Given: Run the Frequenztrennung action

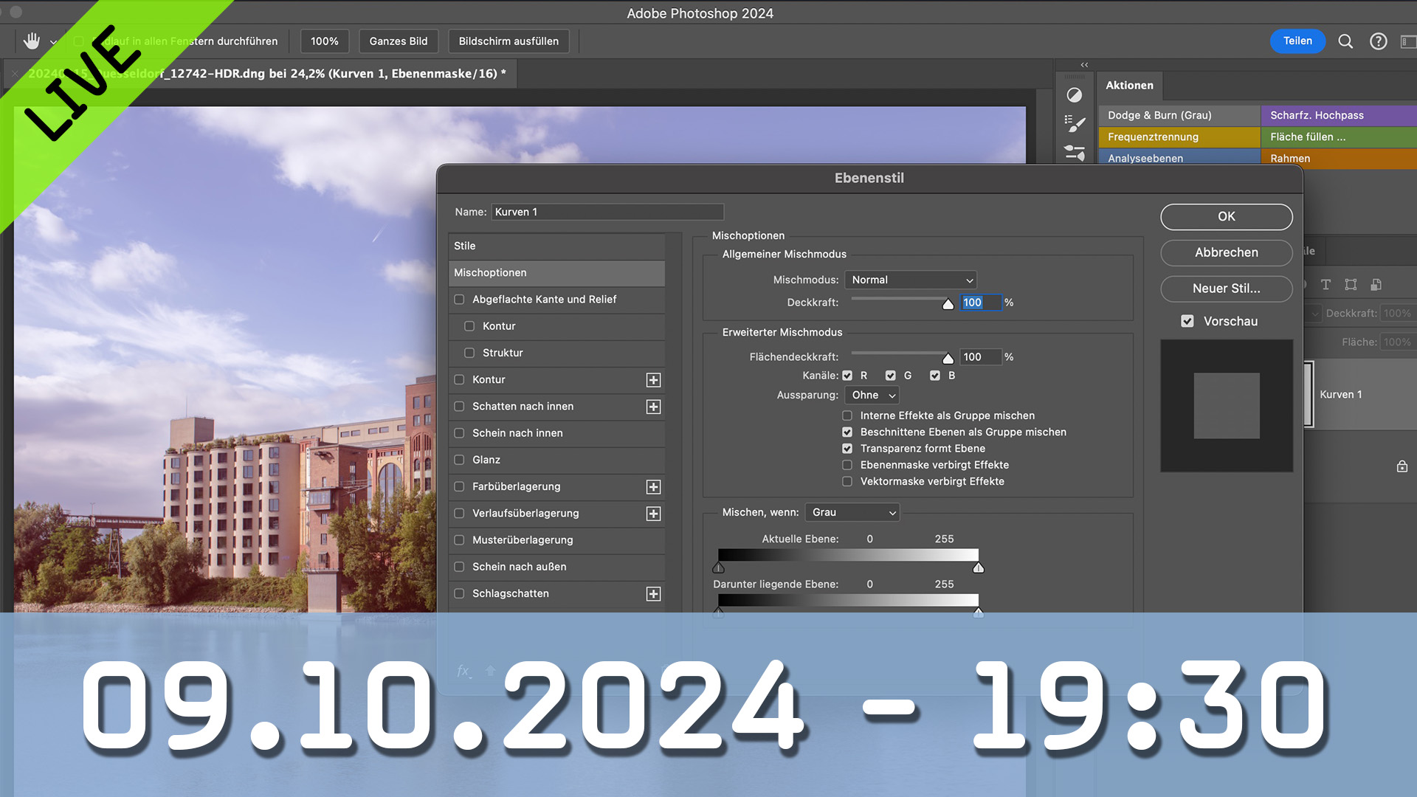Looking at the screenshot, I should (1179, 137).
